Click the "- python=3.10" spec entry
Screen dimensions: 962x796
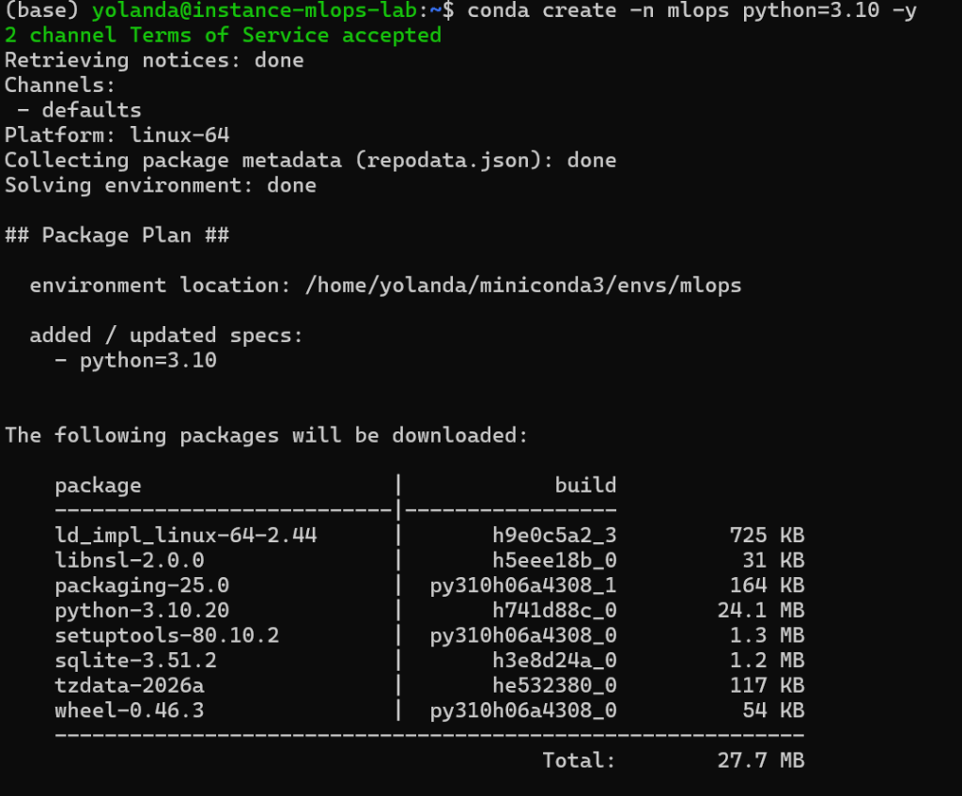135,360
